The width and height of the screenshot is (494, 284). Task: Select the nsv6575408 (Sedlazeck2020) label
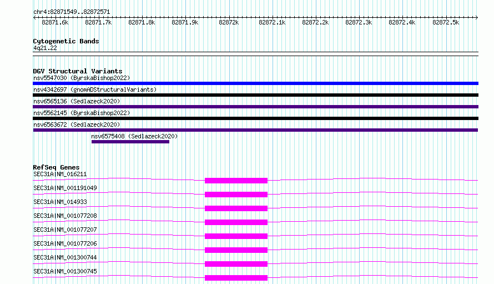pos(134,136)
